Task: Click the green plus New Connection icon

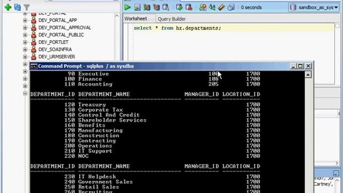Action: pyautogui.click(x=8, y=8)
